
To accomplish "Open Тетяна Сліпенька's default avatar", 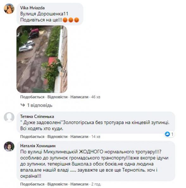I will [9, 117].
